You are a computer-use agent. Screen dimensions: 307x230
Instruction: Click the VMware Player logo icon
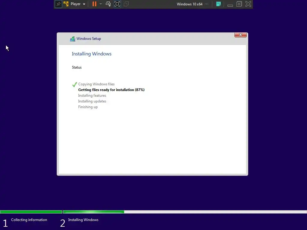[x=66, y=4]
